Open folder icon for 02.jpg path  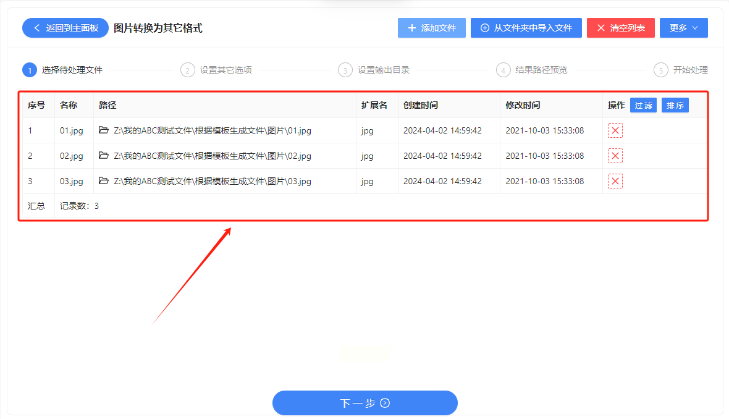click(x=104, y=156)
